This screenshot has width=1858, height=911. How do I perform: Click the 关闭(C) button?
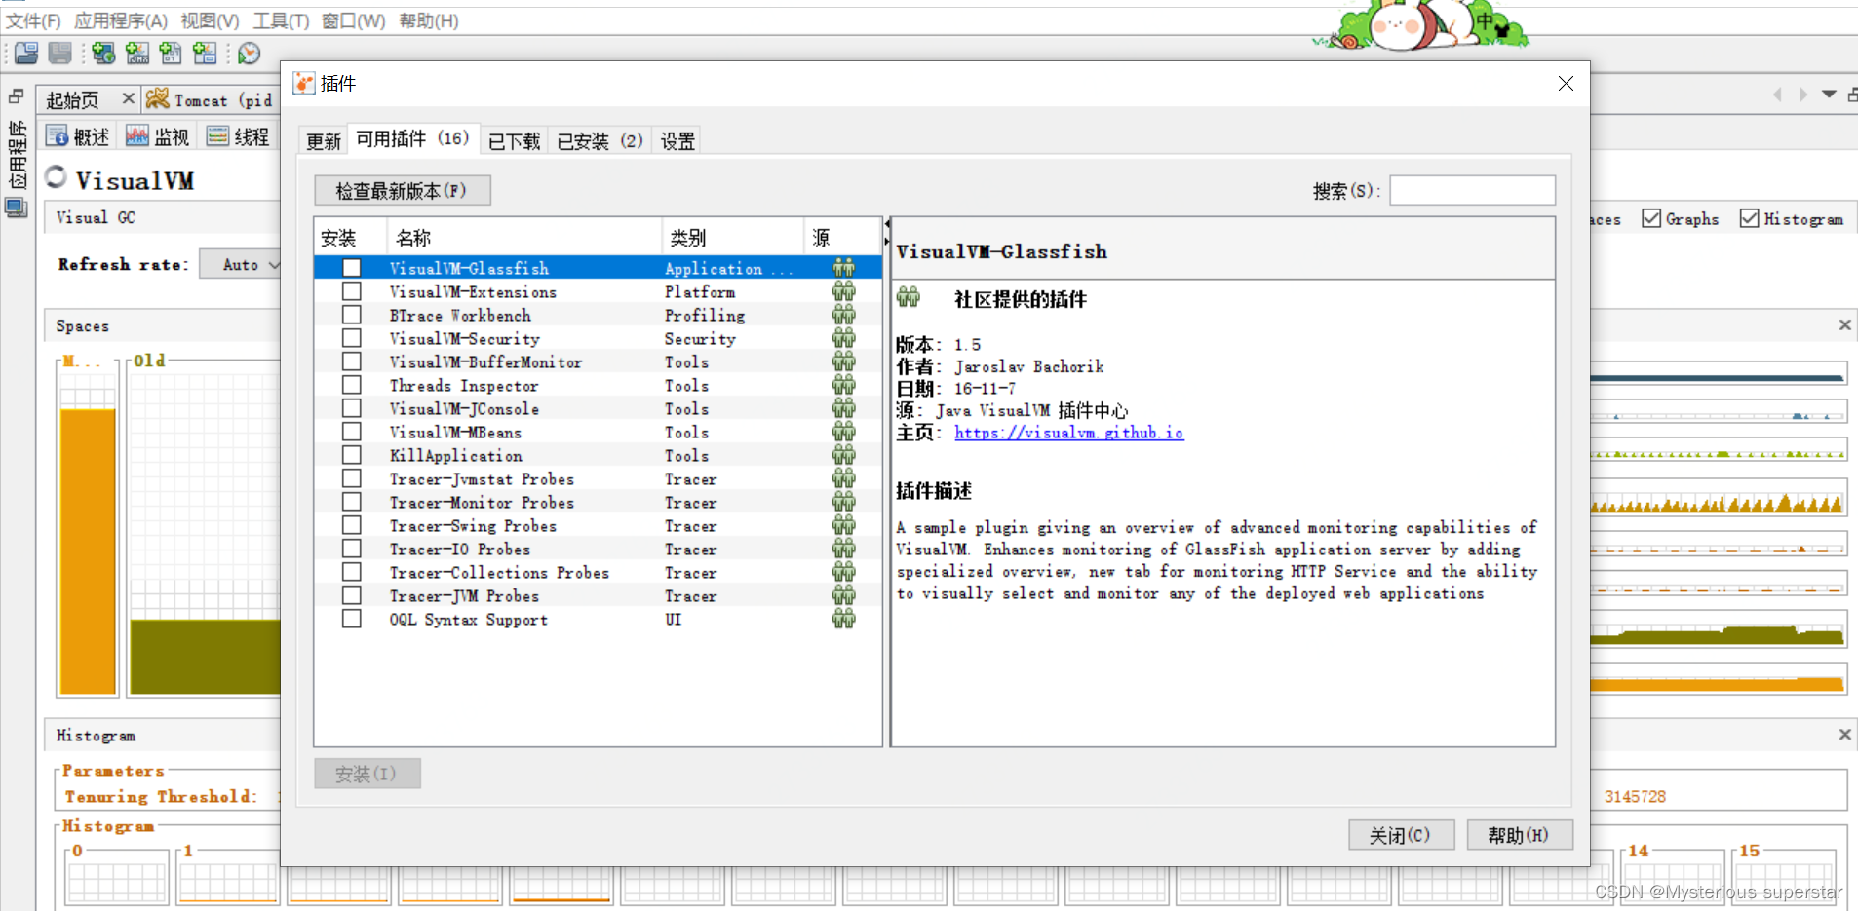[x=1401, y=835]
